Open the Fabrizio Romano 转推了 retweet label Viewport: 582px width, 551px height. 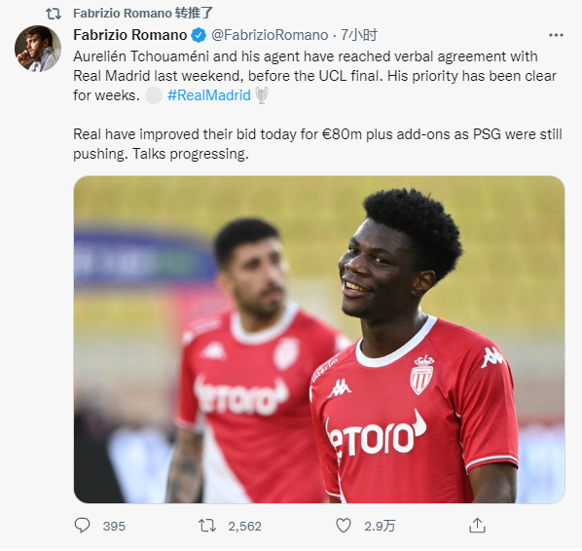[x=143, y=14]
